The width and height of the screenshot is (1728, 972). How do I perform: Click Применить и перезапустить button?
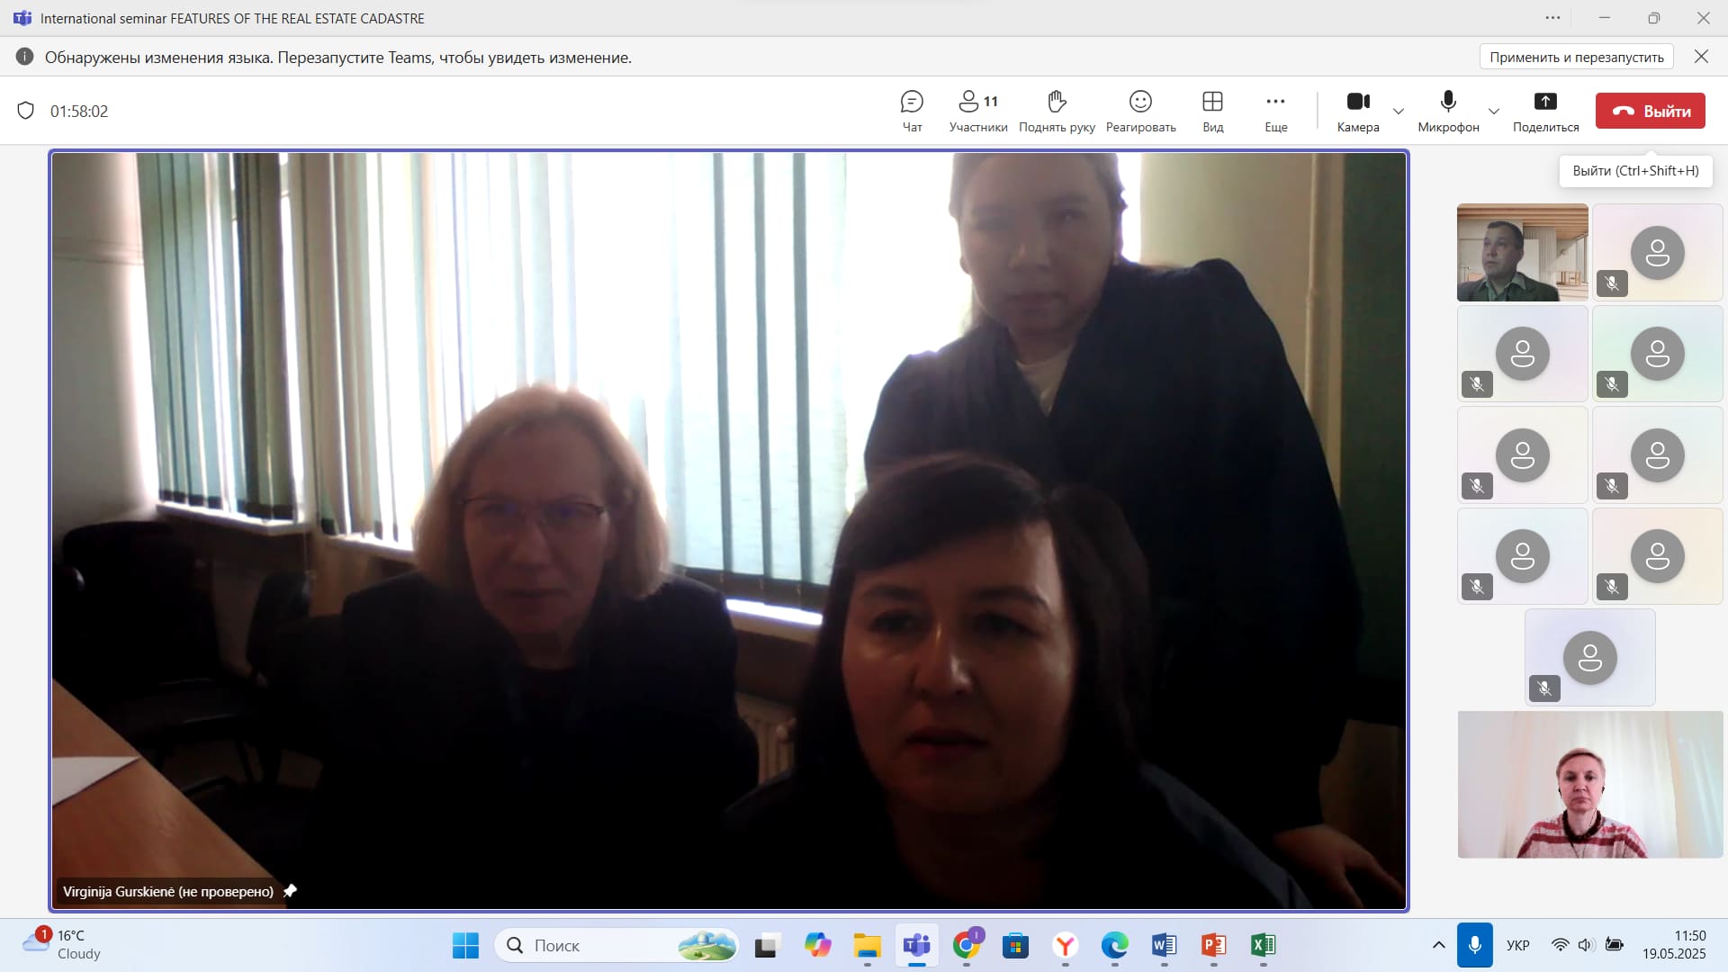point(1576,57)
